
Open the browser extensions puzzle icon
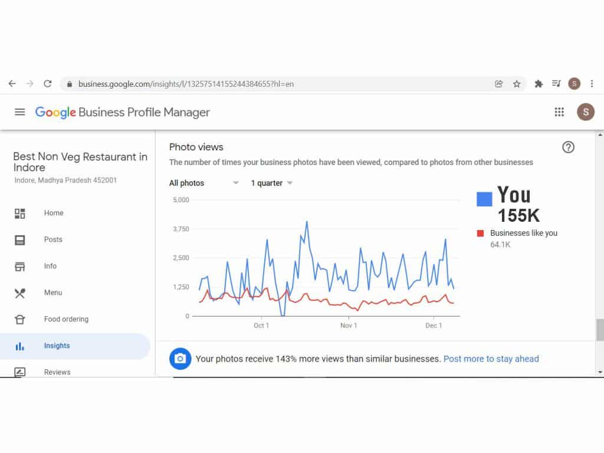[539, 84]
